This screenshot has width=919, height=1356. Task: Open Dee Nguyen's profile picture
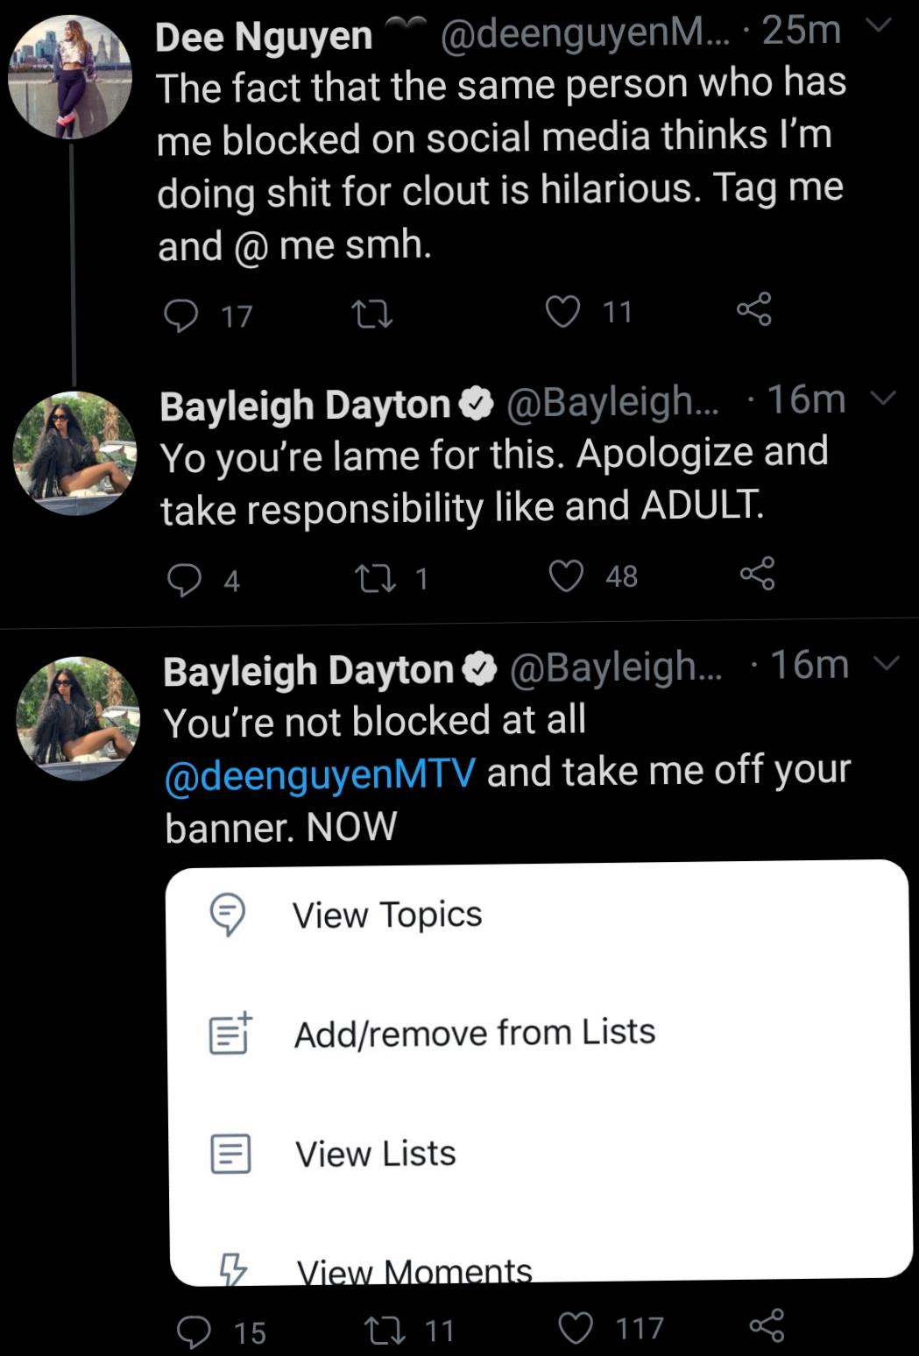coord(70,77)
